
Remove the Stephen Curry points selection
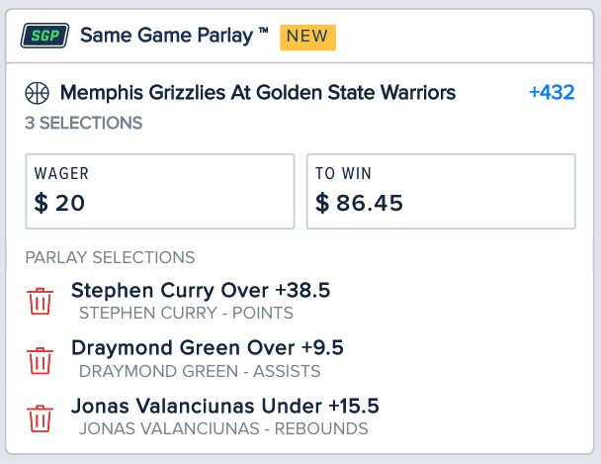tap(40, 301)
